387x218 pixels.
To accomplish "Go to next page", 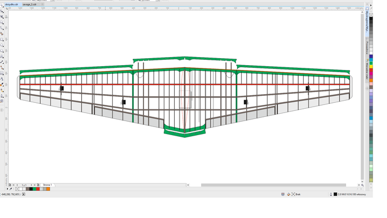I will click(31, 185).
